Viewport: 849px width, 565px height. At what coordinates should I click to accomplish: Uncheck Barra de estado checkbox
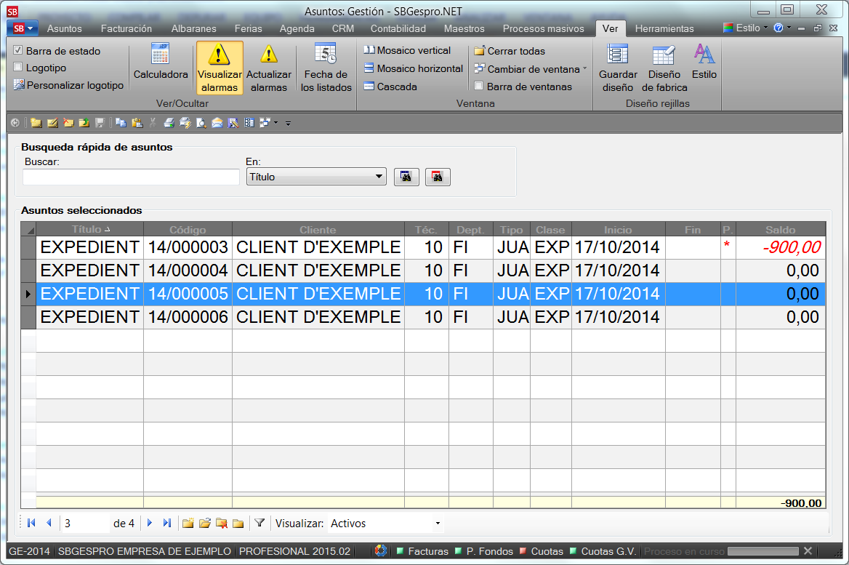[x=19, y=51]
